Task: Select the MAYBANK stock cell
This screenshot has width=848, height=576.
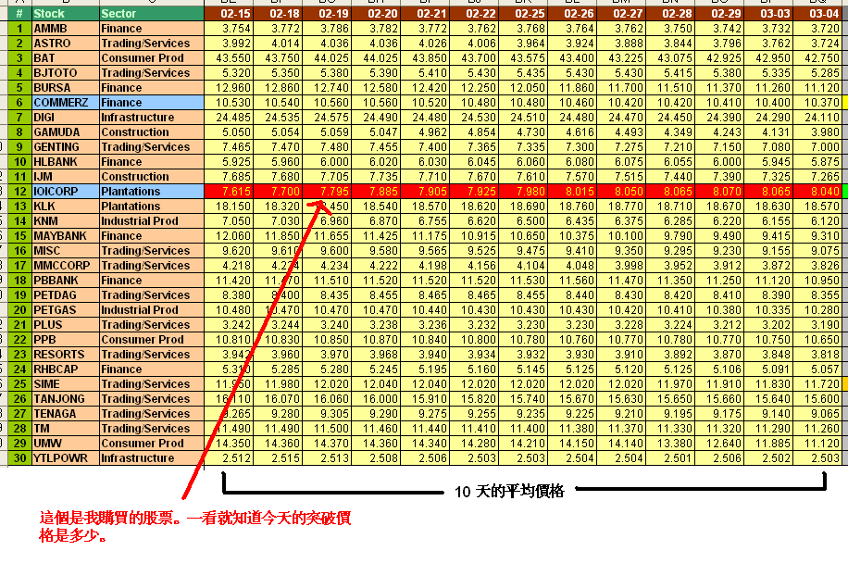Action: pos(65,236)
